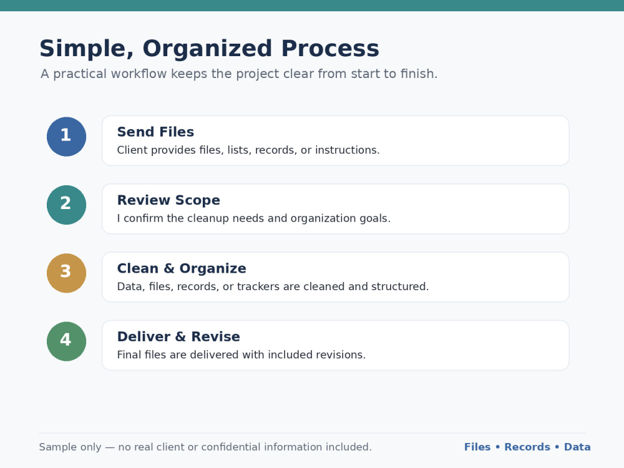This screenshot has width=624, height=468.
Task: Click the practical workflow subtitle text
Action: point(239,74)
